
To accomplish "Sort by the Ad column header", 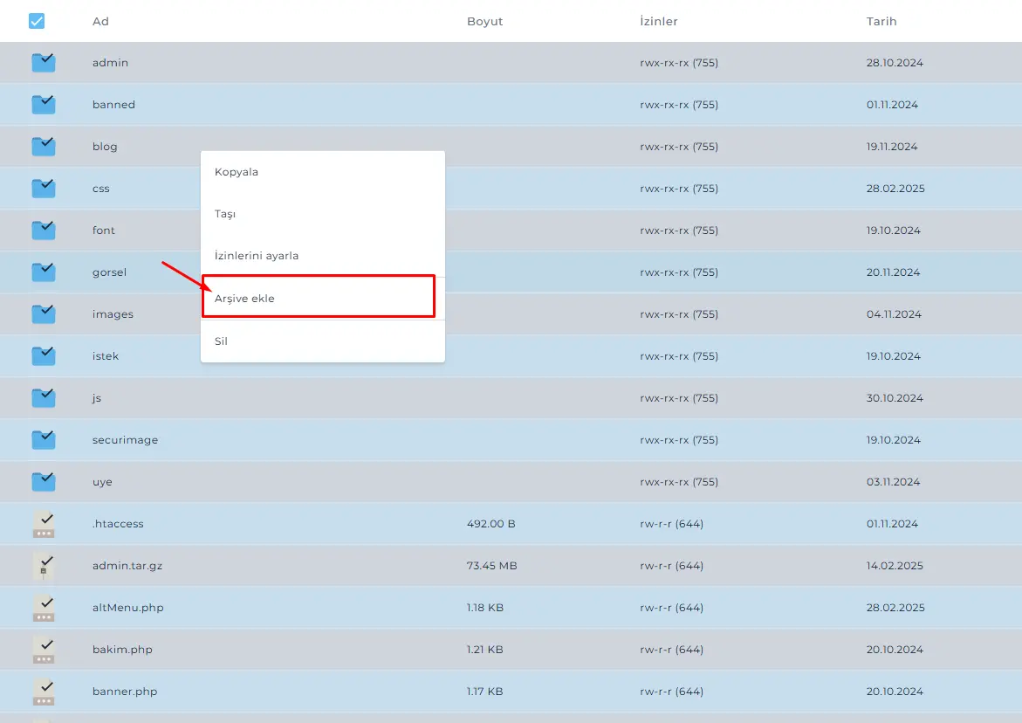I will coord(100,22).
